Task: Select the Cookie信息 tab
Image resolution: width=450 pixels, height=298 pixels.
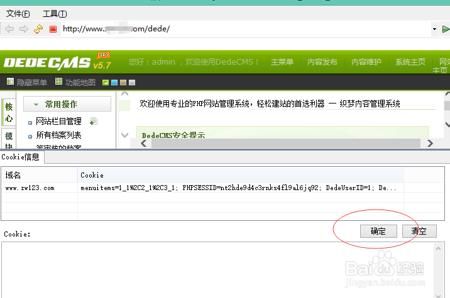Action: [x=21, y=157]
